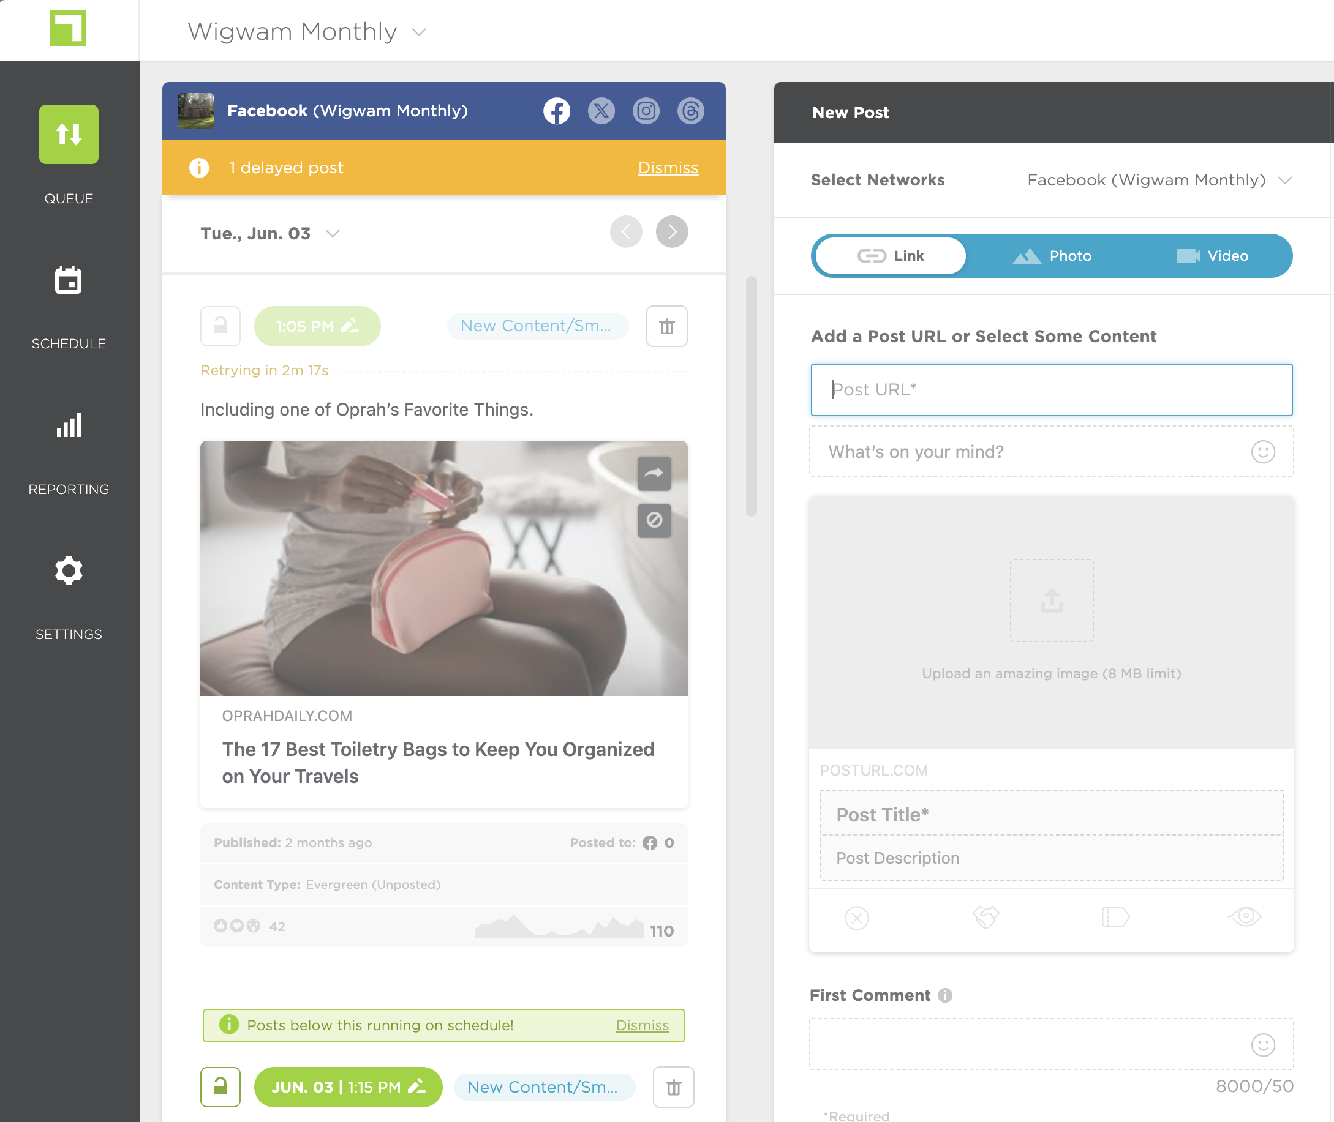Open the Settings gear section
1334x1122 pixels.
(69, 570)
